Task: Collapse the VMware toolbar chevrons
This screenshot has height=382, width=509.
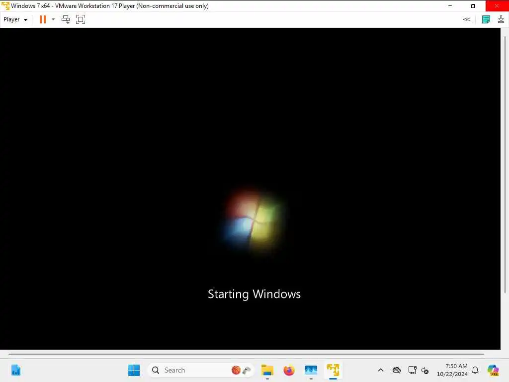Action: pyautogui.click(x=466, y=19)
